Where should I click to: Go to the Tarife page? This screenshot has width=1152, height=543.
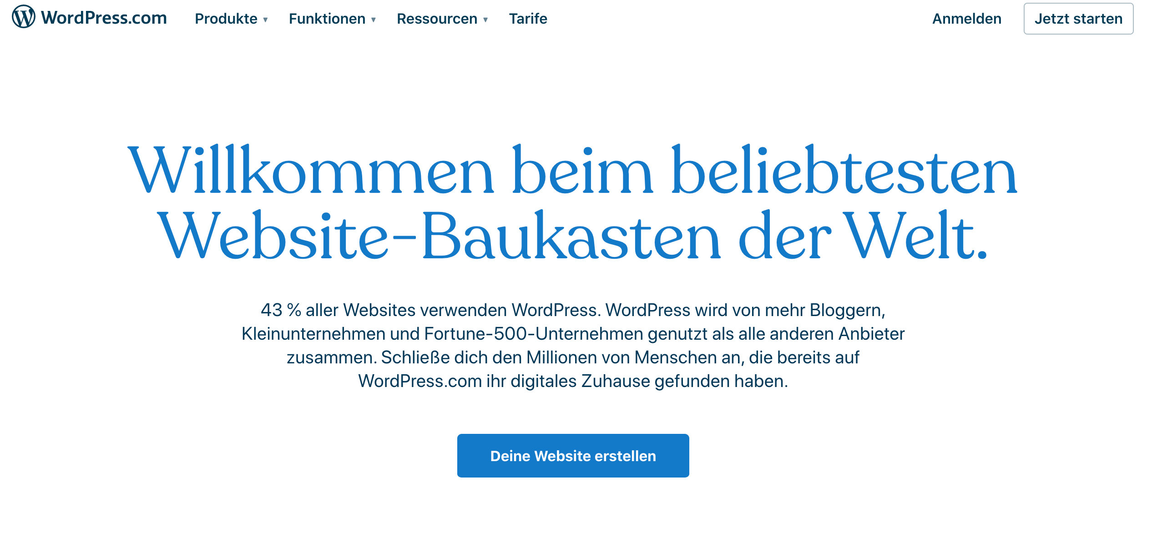click(x=528, y=19)
